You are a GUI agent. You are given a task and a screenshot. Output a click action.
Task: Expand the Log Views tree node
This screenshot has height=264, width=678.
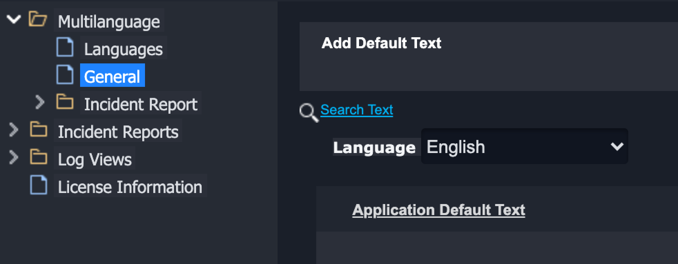click(13, 158)
